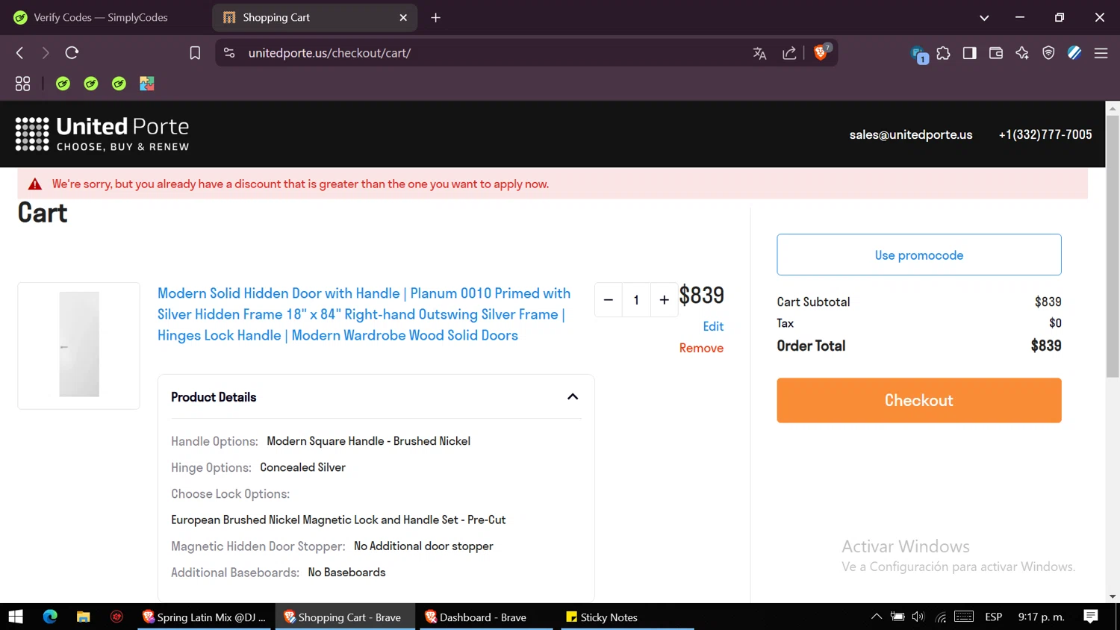Click the quantity input field
The image size is (1120, 630).
coord(636,300)
